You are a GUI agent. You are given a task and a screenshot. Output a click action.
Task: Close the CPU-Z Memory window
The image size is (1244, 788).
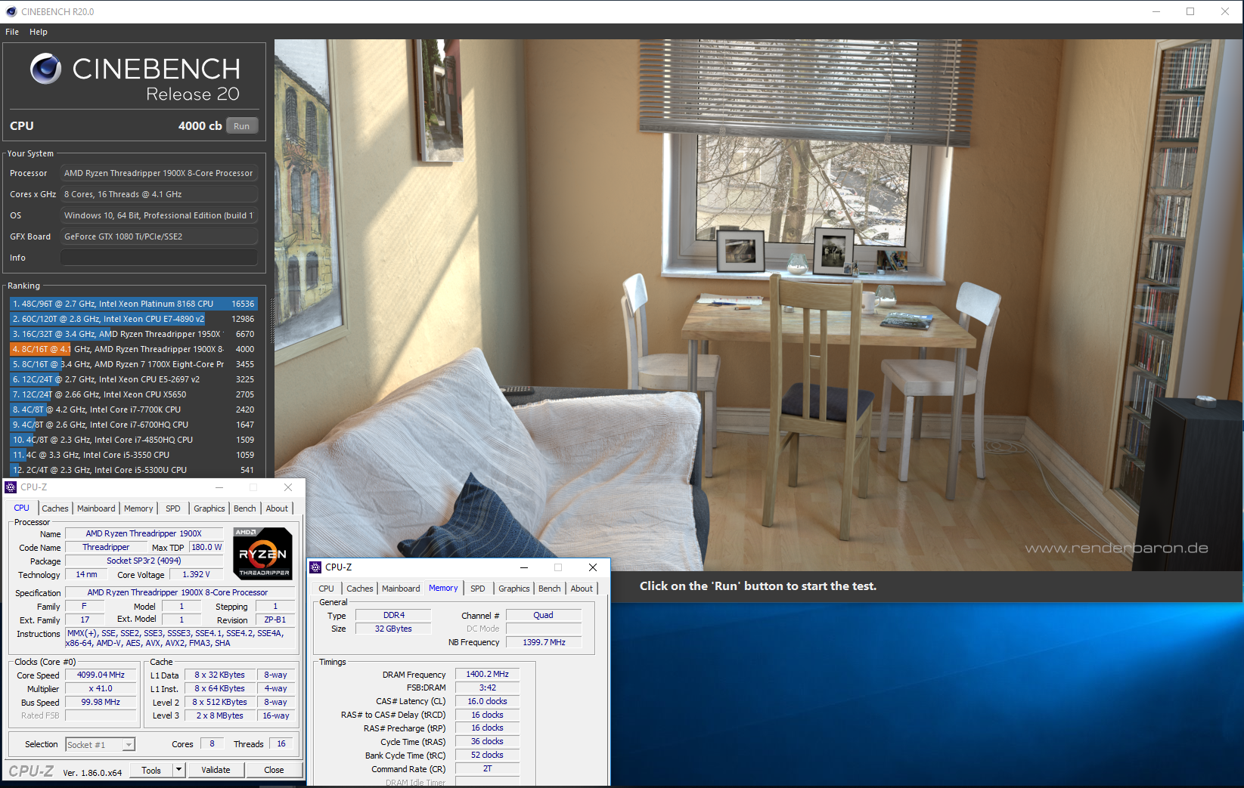(x=593, y=567)
